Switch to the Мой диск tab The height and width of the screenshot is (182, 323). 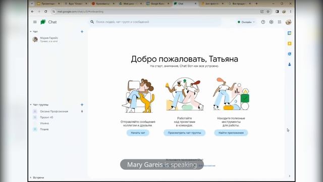pyautogui.click(x=131, y=4)
